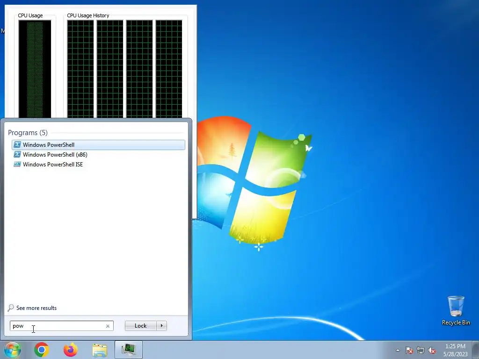Open the clock showing 1:25 PM
479x359 pixels.
point(455,350)
